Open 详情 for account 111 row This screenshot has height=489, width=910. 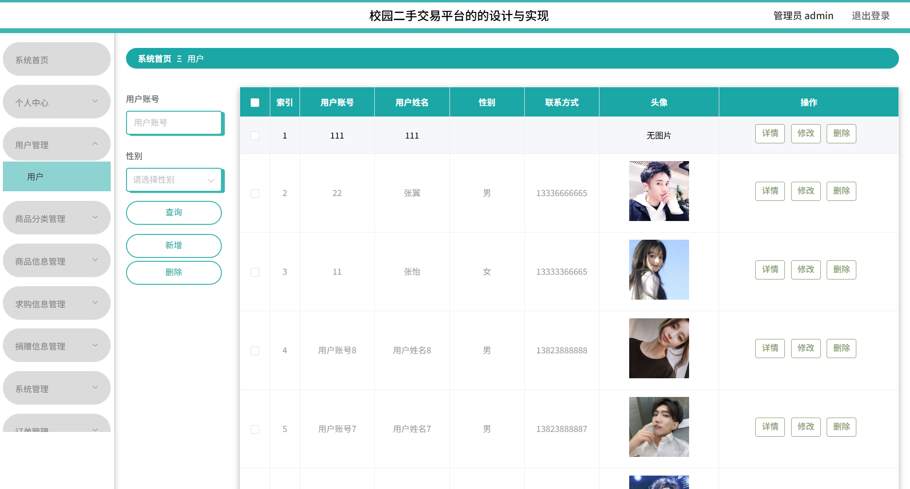[770, 134]
